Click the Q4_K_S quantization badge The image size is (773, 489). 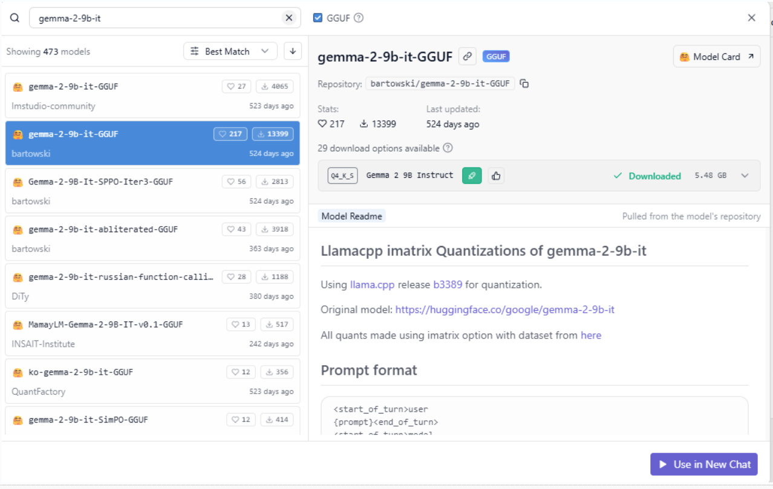[x=342, y=175]
